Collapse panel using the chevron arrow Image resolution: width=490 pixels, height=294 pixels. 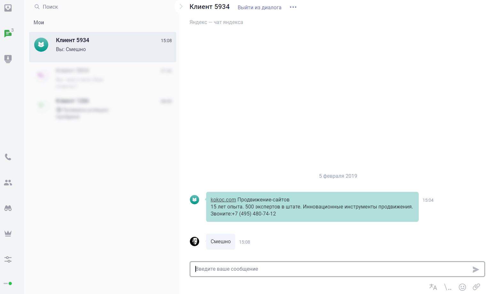pyautogui.click(x=181, y=7)
